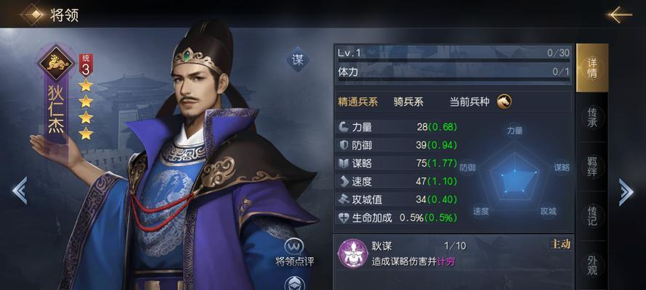Click the 计穷 highlighted keyword link

pos(446,262)
